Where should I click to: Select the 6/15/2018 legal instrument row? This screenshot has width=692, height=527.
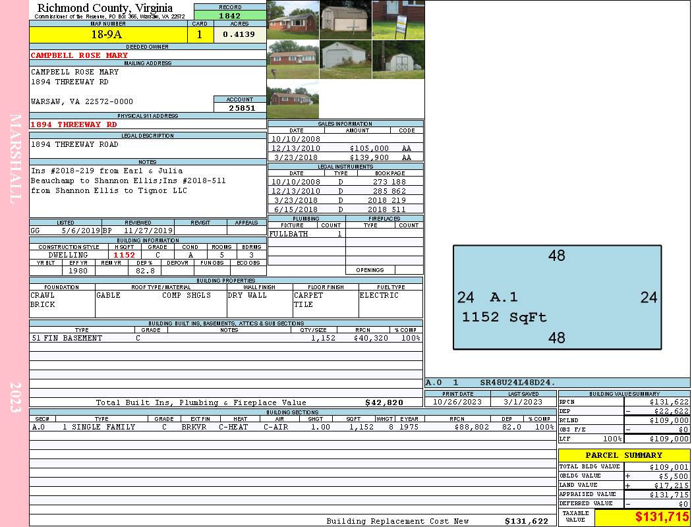point(345,209)
